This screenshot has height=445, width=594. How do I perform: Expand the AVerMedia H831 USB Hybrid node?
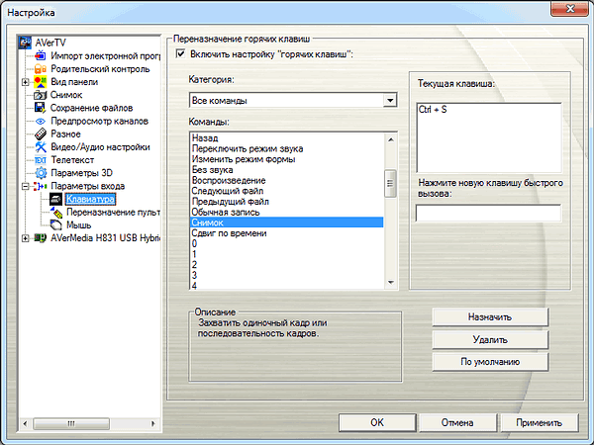25,238
